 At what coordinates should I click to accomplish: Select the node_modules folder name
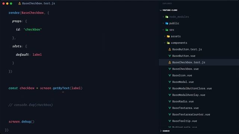point(179,17)
